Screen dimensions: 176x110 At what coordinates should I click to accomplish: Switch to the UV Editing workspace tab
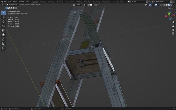click(x=60, y=2)
